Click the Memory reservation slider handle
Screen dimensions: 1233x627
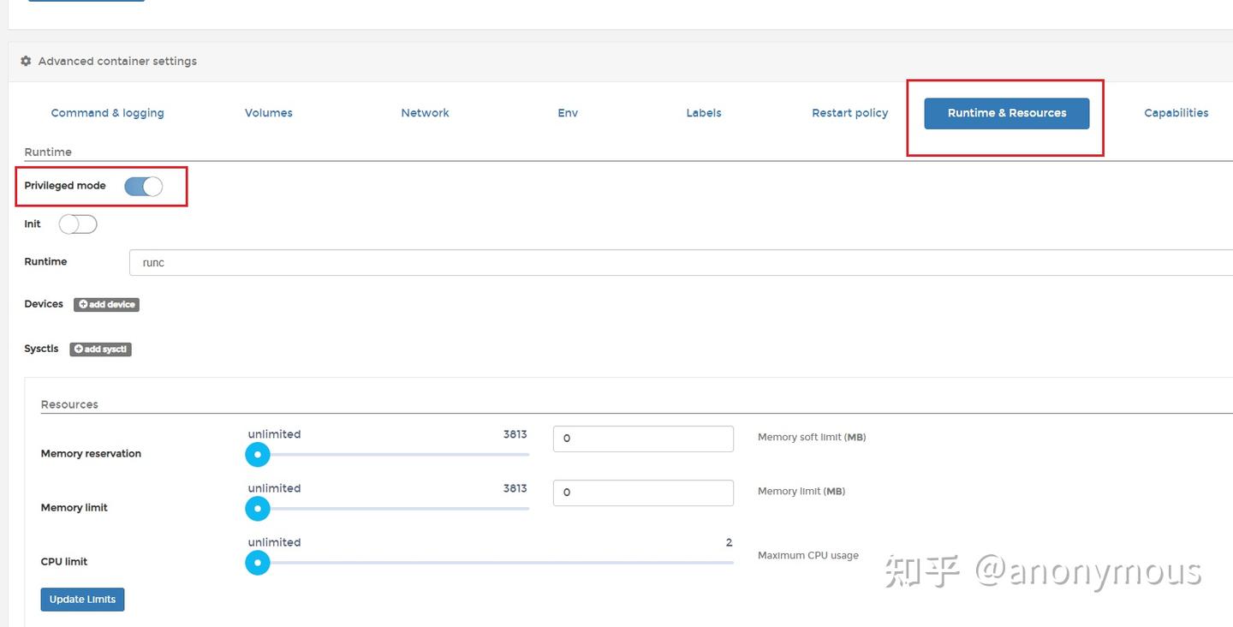258,455
